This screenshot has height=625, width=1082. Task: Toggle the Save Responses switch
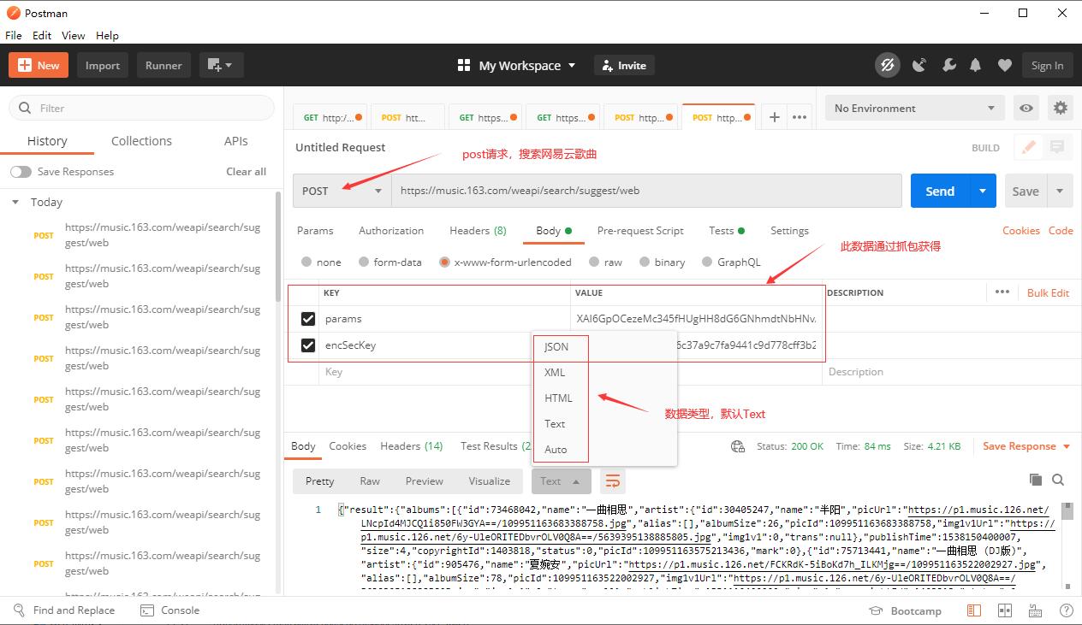[21, 172]
